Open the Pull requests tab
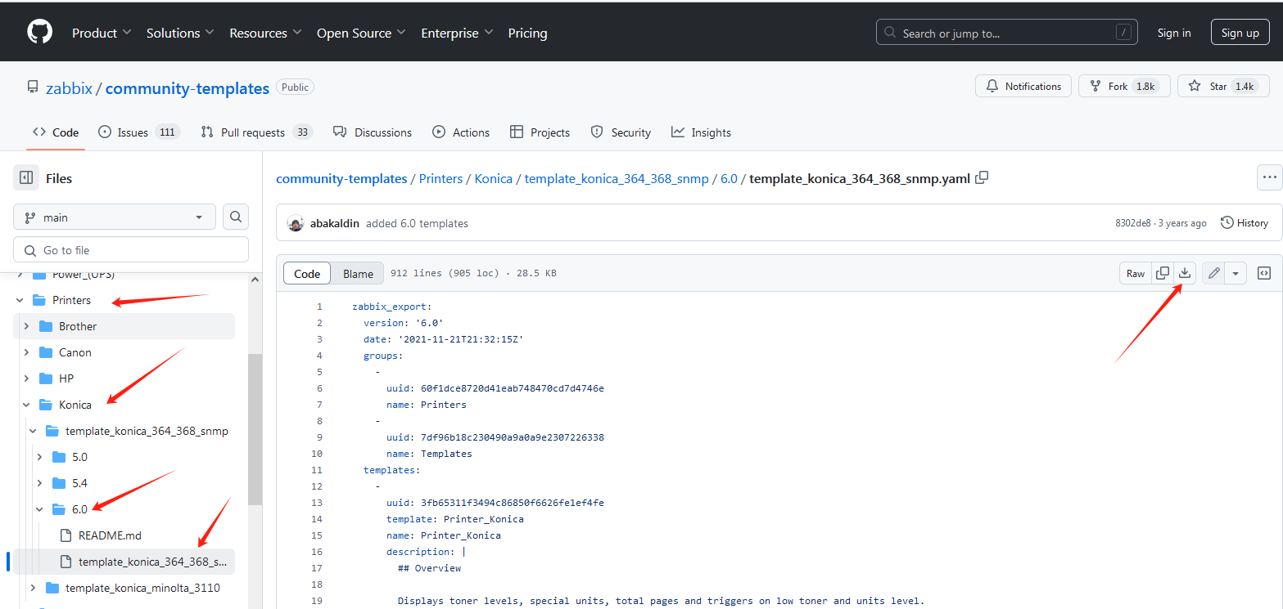Viewport: 1283px width, 609px height. coord(256,132)
